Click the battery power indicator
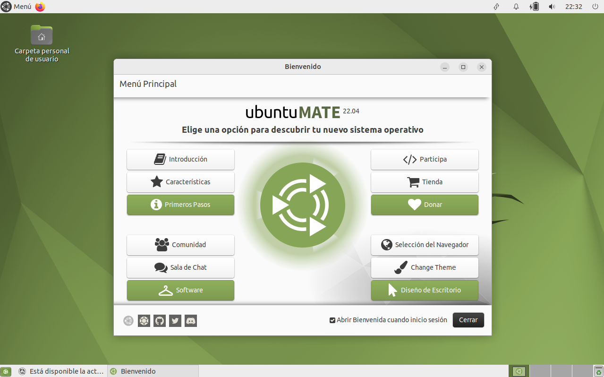604x377 pixels. pyautogui.click(x=535, y=7)
